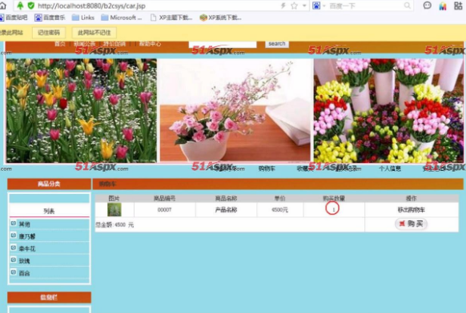466x313 pixels.
Task: Click the 信息栏 panel header
Action: (49, 297)
